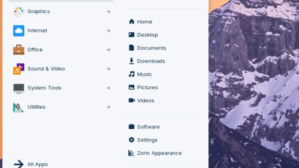The width and height of the screenshot is (299, 168).
Task: Click the Videos camera icon
Action: (x=132, y=100)
